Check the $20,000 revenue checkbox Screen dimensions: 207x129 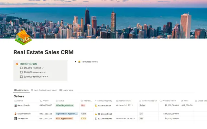click(21, 72)
